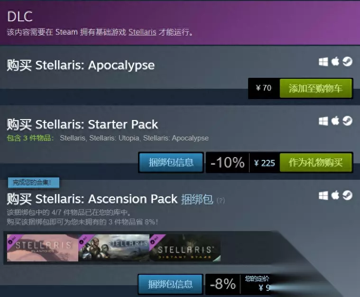360x297 pixels.
Task: Click the Steam icon beside Ascension Pack
Action: [347, 195]
